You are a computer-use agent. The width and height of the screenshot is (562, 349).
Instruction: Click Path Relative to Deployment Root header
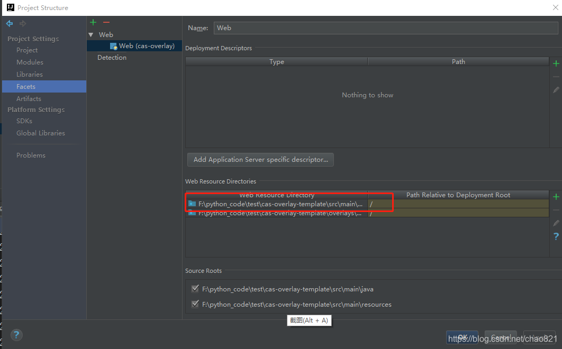[x=458, y=195]
